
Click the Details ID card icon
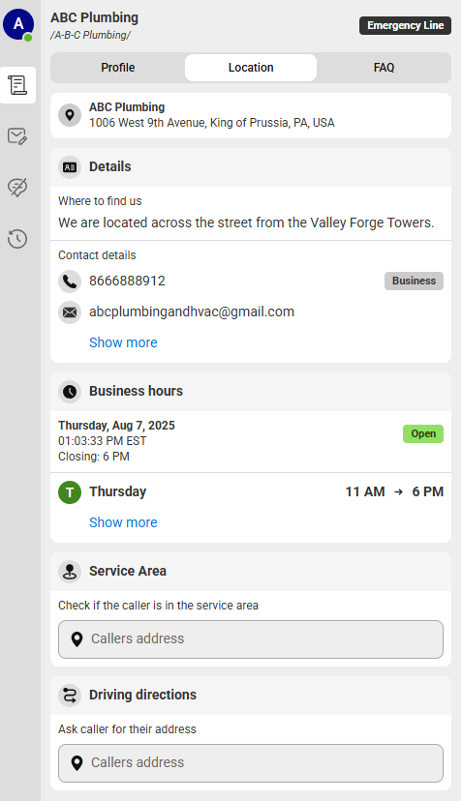point(70,167)
